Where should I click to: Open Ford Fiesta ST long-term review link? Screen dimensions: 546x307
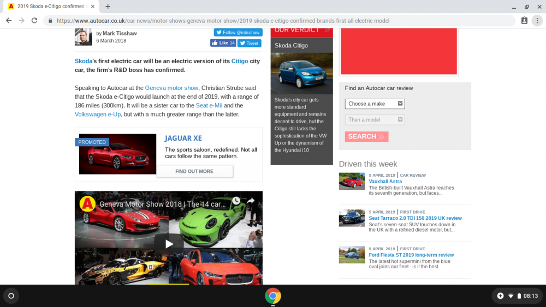point(411,255)
